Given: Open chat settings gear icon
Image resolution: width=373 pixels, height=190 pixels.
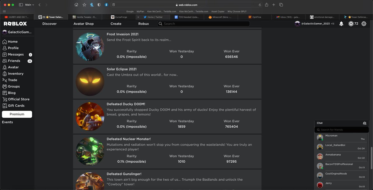Looking at the screenshot, I should point(365,123).
